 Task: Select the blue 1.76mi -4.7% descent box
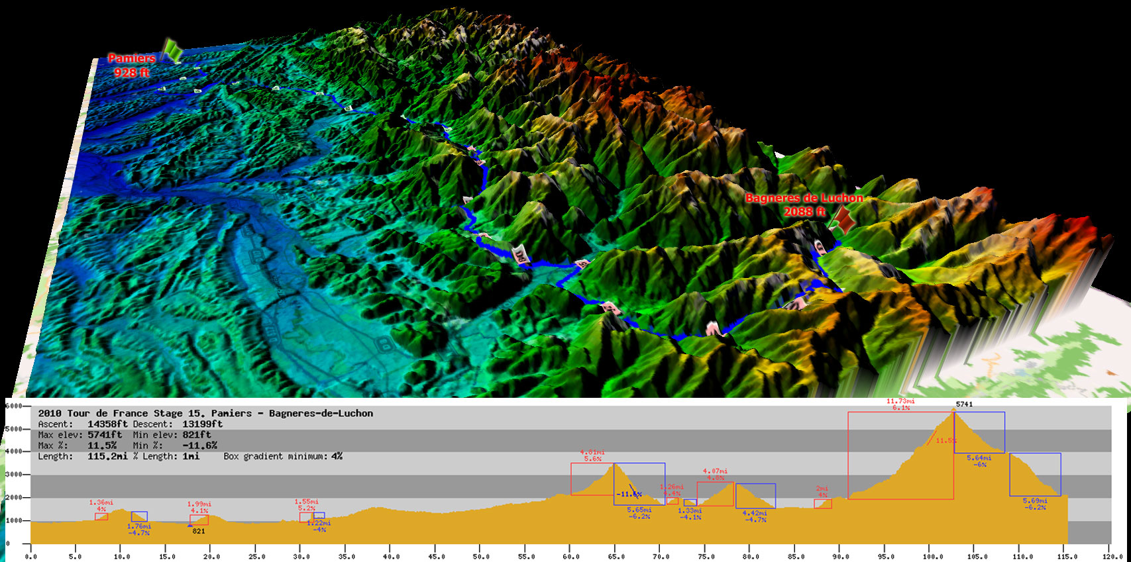139,516
